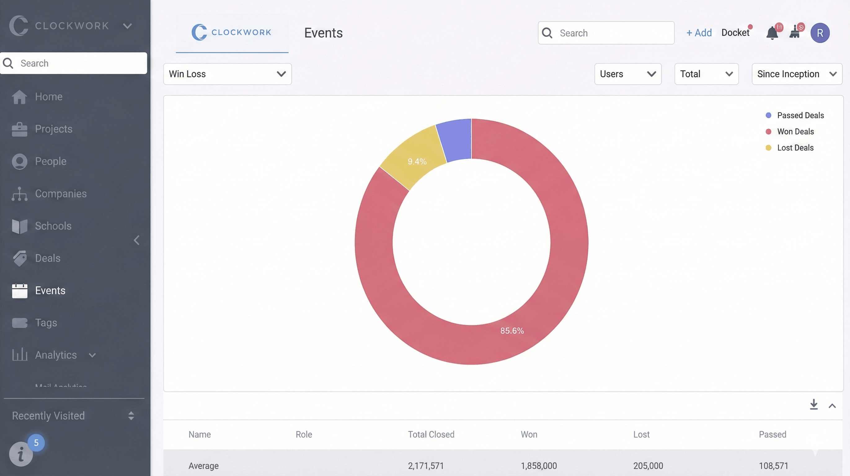The width and height of the screenshot is (850, 476).
Task: Open the cleanup broom icon in header
Action: [x=795, y=33]
